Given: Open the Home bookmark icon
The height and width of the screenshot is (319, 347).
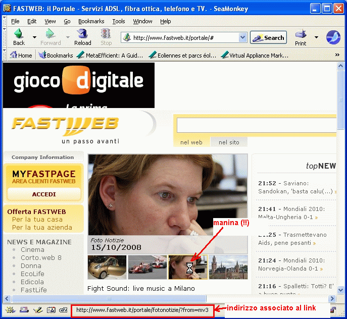Looking at the screenshot, I should pyautogui.click(x=14, y=55).
